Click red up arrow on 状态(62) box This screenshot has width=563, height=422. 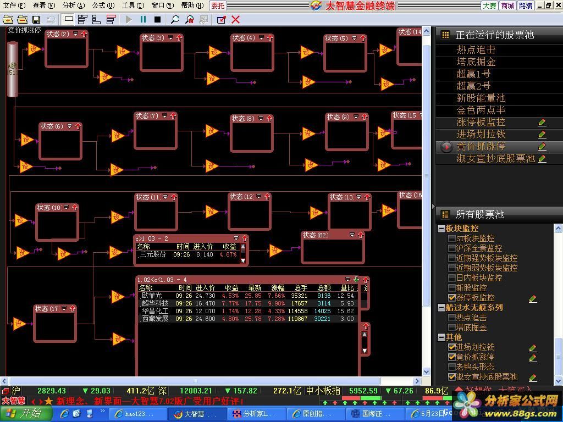(x=361, y=235)
